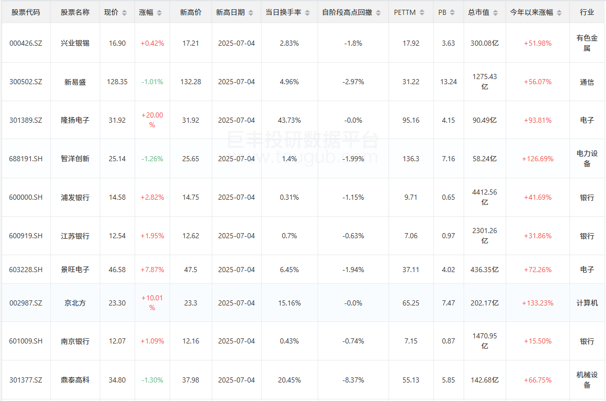This screenshot has height=401, width=606.
Task: Select stock code 600000.SH
Action: pyautogui.click(x=26, y=197)
